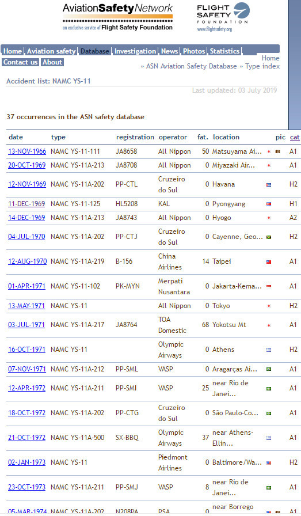Screen dimensions: 301x516
Task: Open the 20-OCT-1969 accident record
Action: tap(26, 165)
